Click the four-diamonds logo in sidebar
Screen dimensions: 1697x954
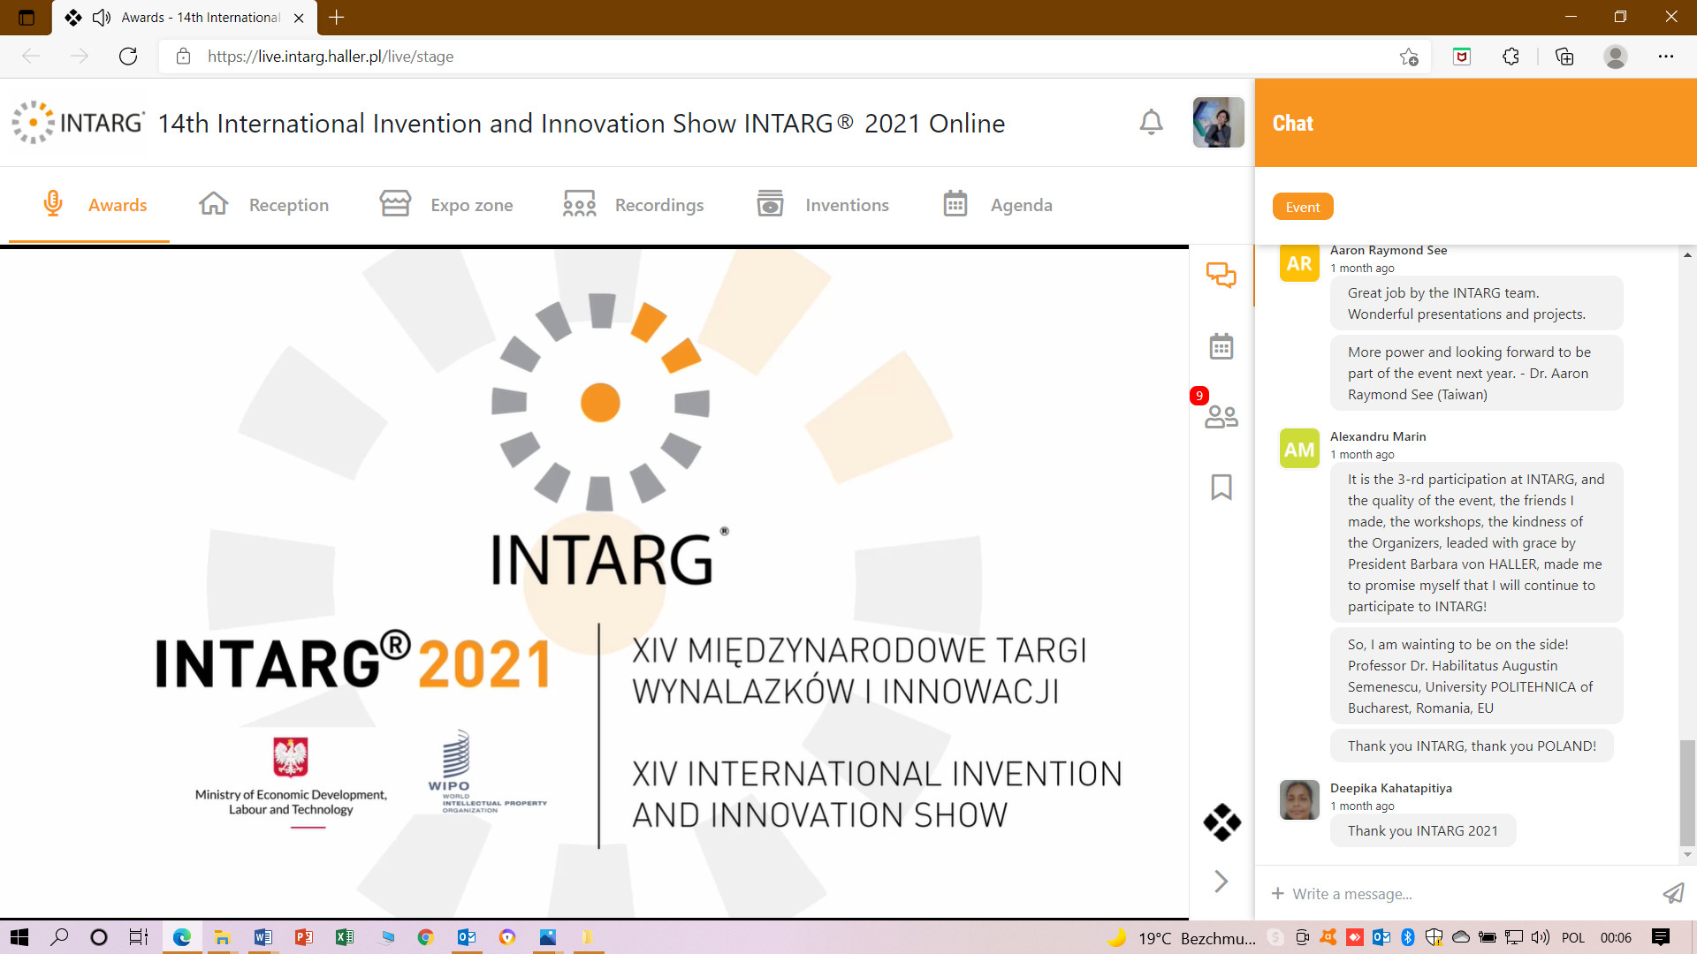1221,821
